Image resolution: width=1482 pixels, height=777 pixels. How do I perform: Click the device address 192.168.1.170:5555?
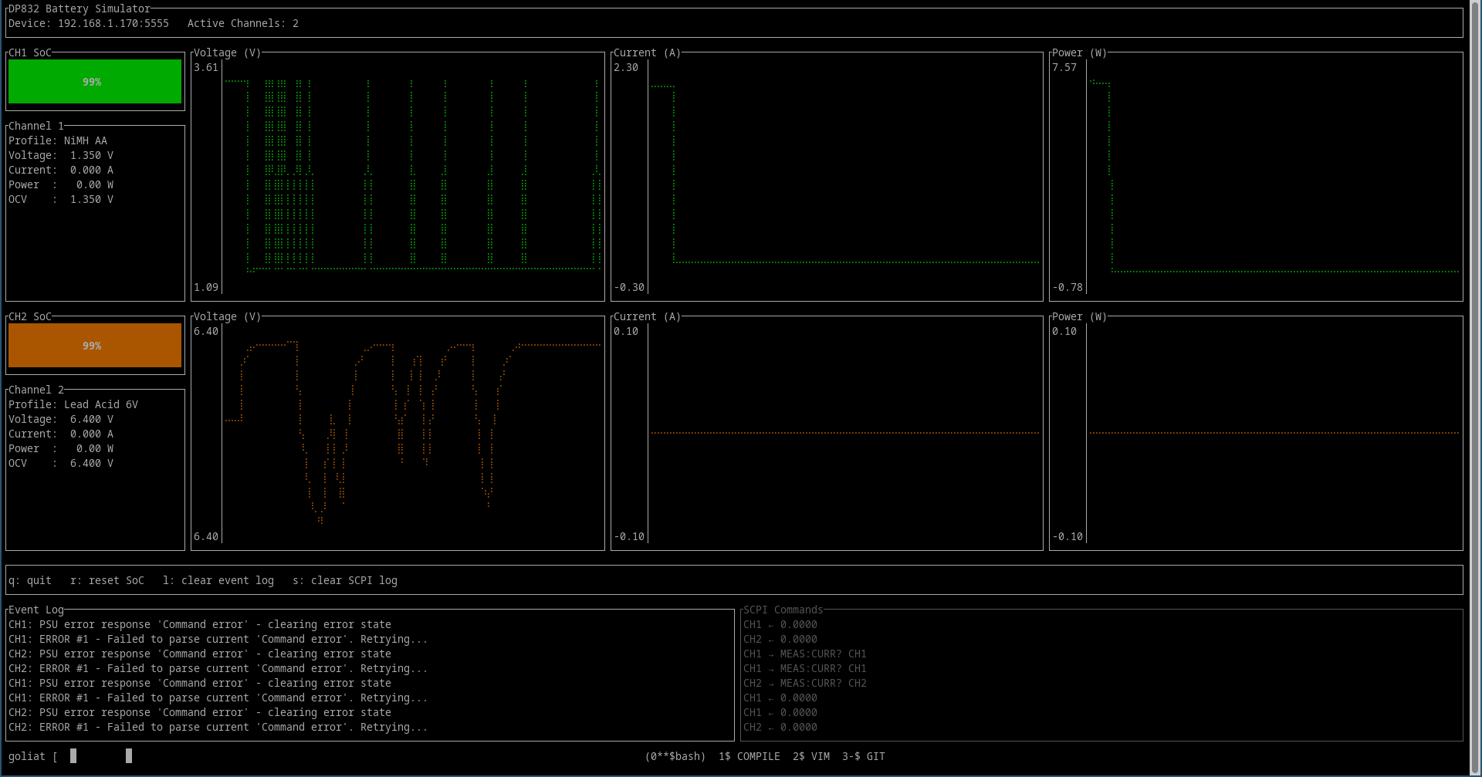[x=113, y=23]
